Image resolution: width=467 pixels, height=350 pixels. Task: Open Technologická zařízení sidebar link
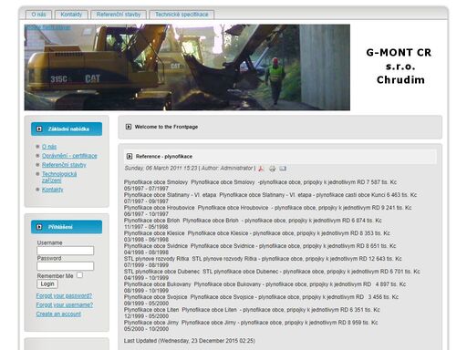pos(59,177)
